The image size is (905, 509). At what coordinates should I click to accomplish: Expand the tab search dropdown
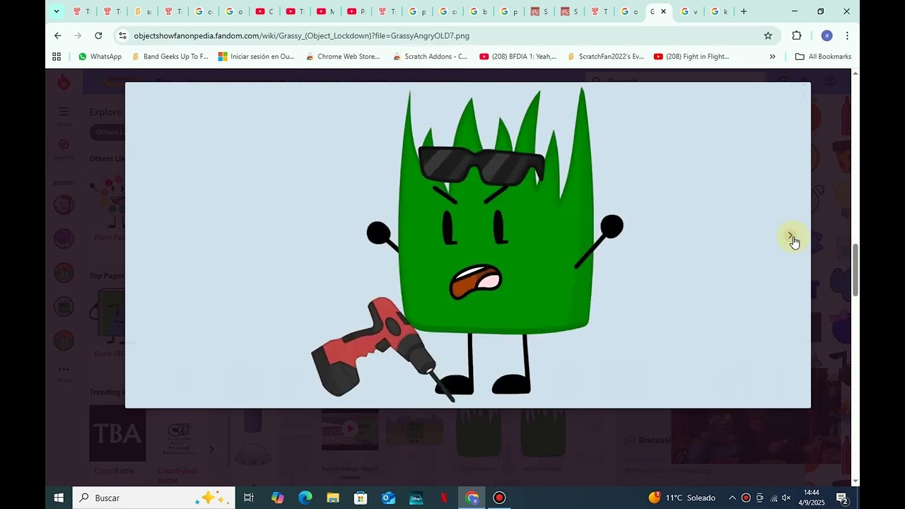57,11
